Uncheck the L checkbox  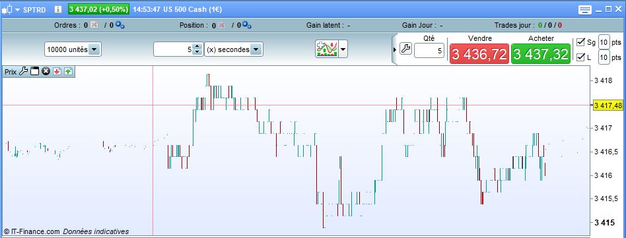[x=581, y=57]
